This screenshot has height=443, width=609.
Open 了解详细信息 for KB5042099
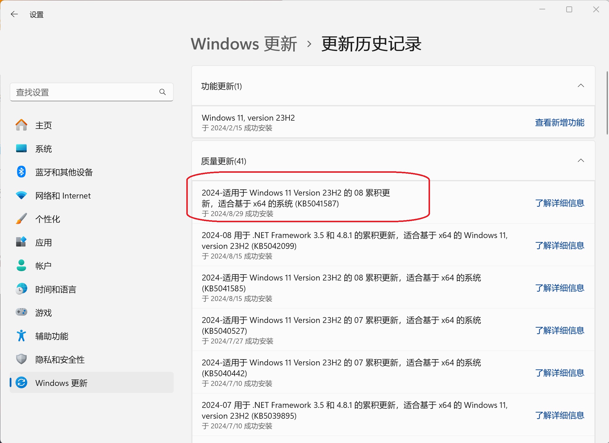tap(559, 245)
